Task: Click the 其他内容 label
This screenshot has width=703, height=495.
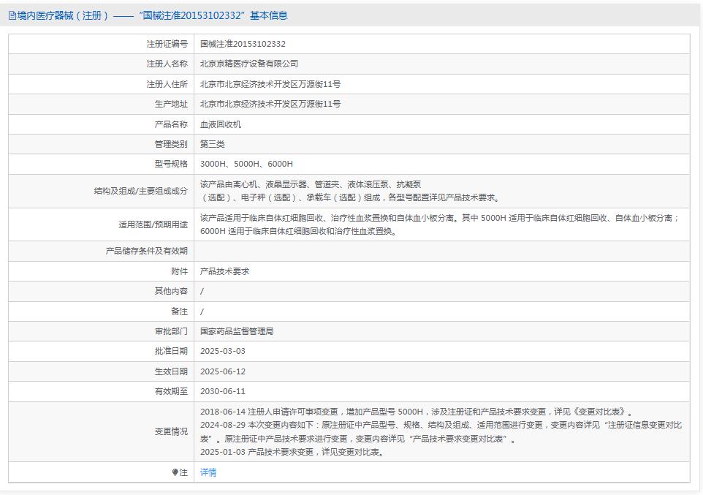Action: pos(171,291)
